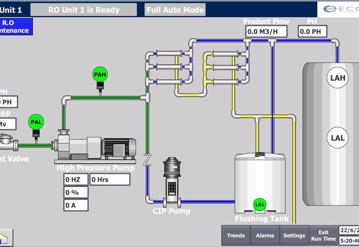Click the PAL low pressure indicator
The image size is (359, 247).
coord(36,122)
